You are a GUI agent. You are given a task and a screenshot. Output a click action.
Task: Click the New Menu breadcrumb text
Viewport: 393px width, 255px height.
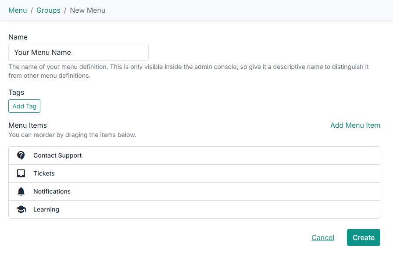click(88, 10)
